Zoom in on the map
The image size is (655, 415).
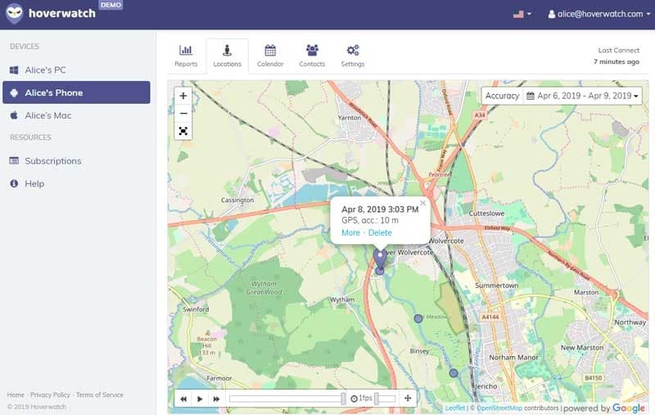[183, 96]
